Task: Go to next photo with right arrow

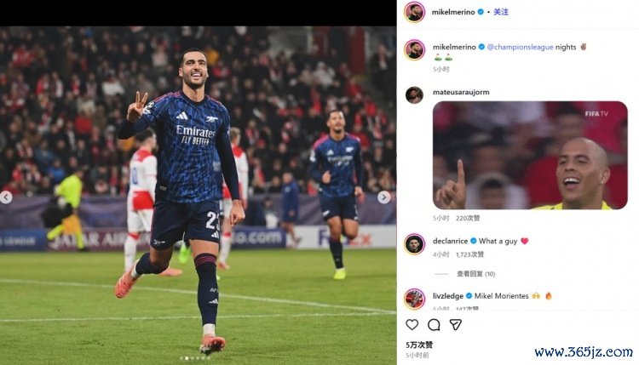Action: coord(383,197)
